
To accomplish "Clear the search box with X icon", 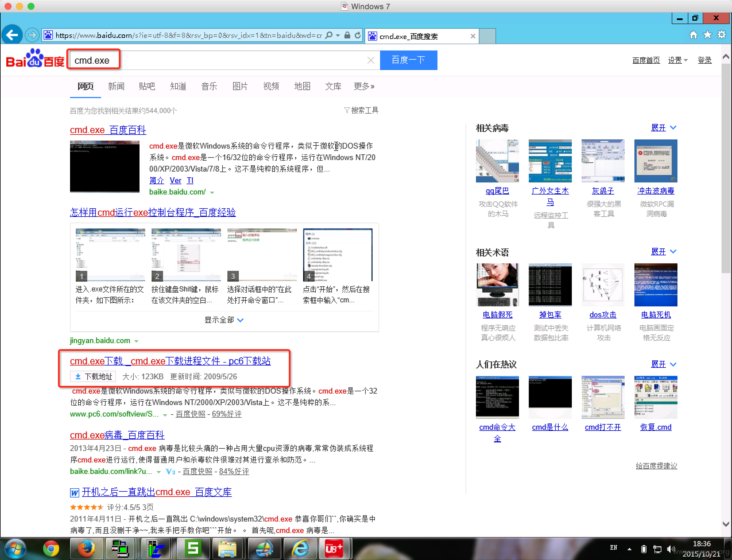I will click(371, 60).
